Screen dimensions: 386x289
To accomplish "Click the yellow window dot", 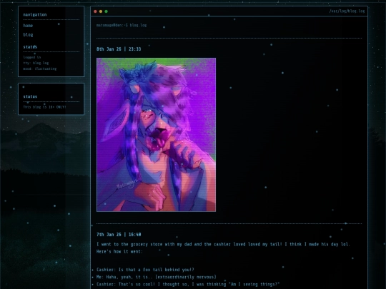I will tap(101, 11).
